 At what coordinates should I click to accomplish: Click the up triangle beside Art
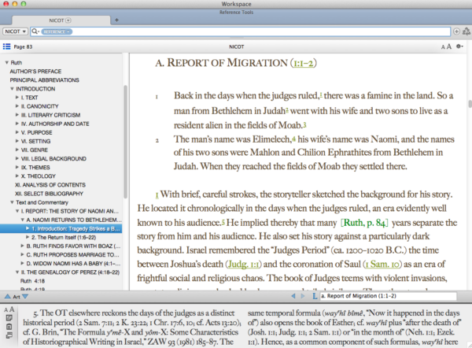click(x=8, y=297)
